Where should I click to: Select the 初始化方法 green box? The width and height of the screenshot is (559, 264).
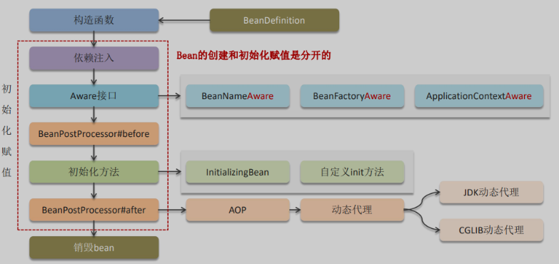pos(94,172)
